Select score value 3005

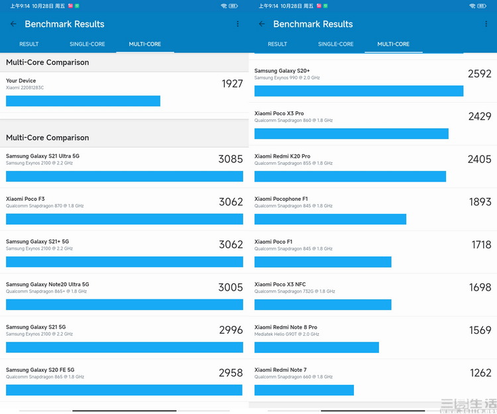point(231,287)
